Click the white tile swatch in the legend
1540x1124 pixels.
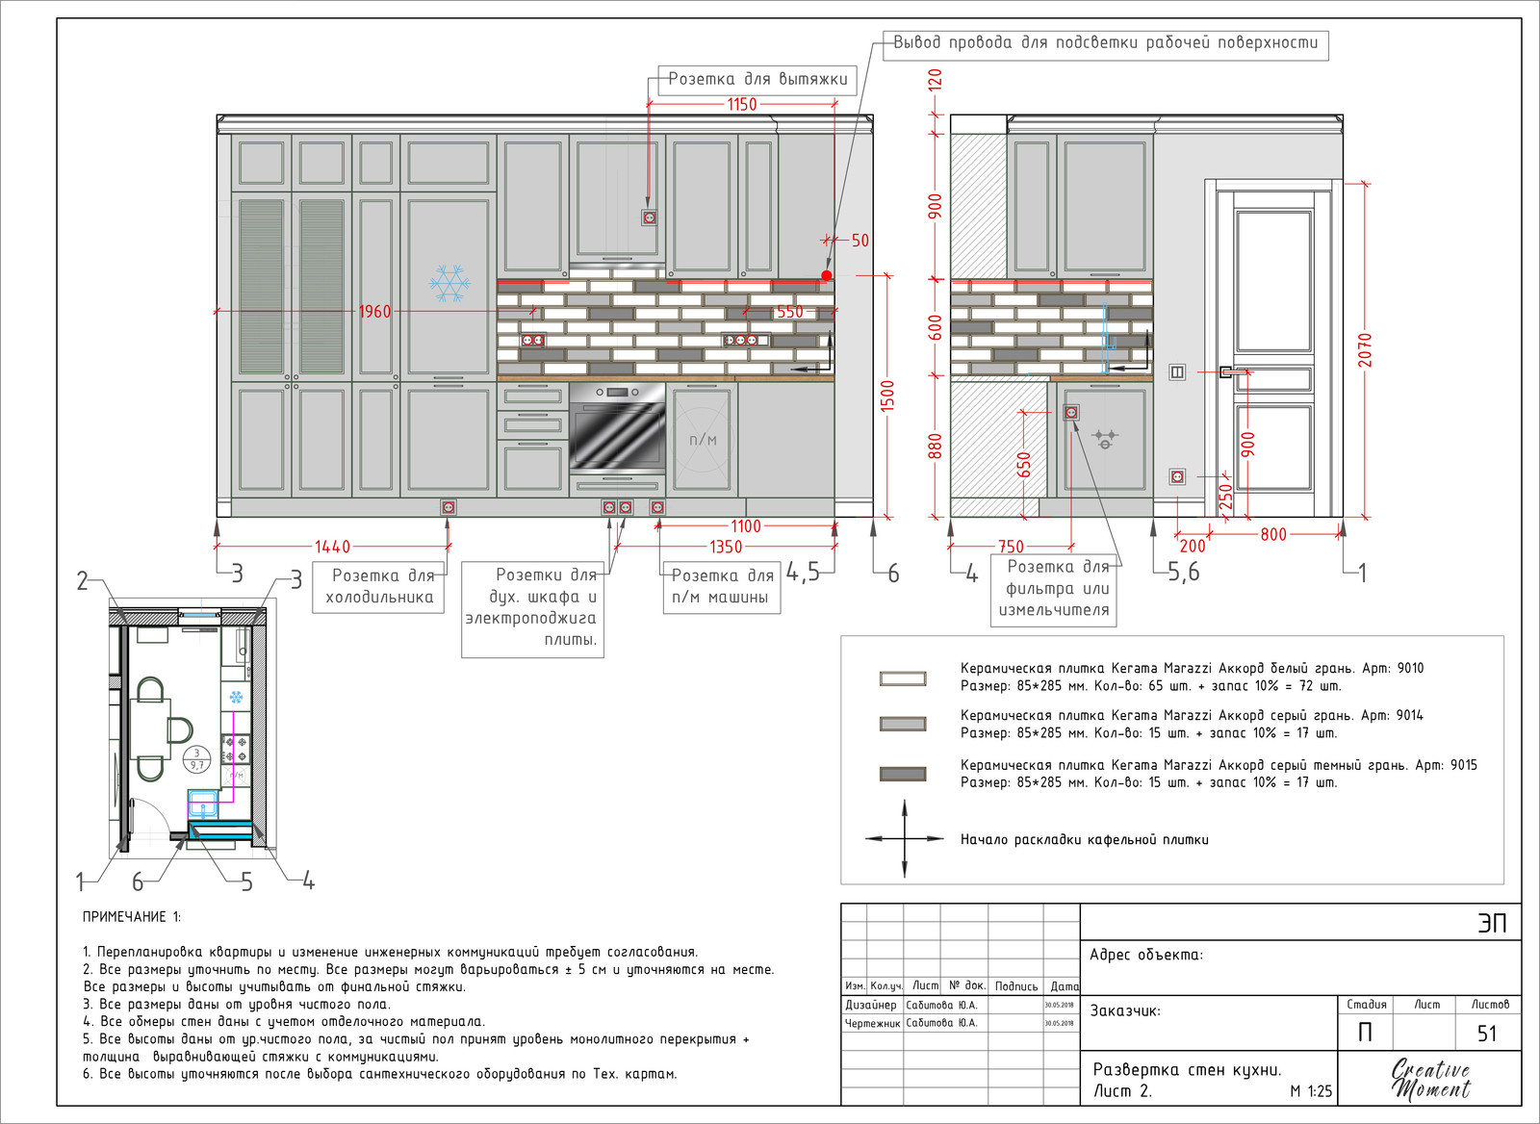903,678
